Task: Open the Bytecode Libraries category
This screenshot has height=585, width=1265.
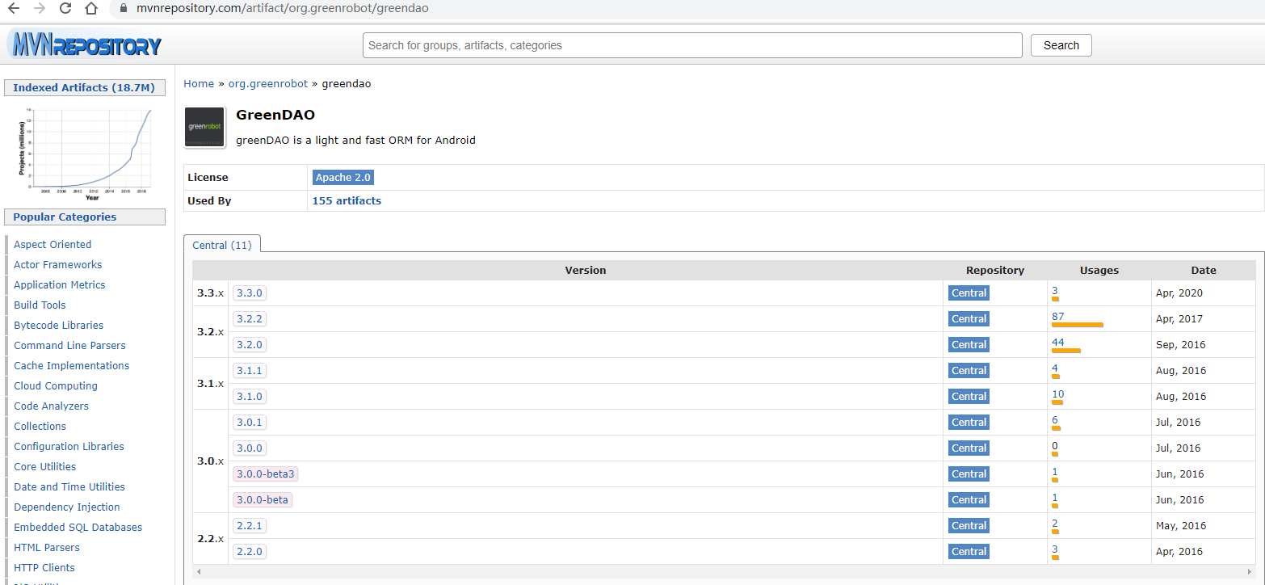Action: point(58,325)
